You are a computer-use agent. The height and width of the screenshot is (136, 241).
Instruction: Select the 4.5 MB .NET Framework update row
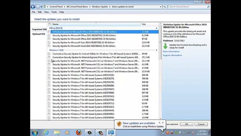coord(103,68)
